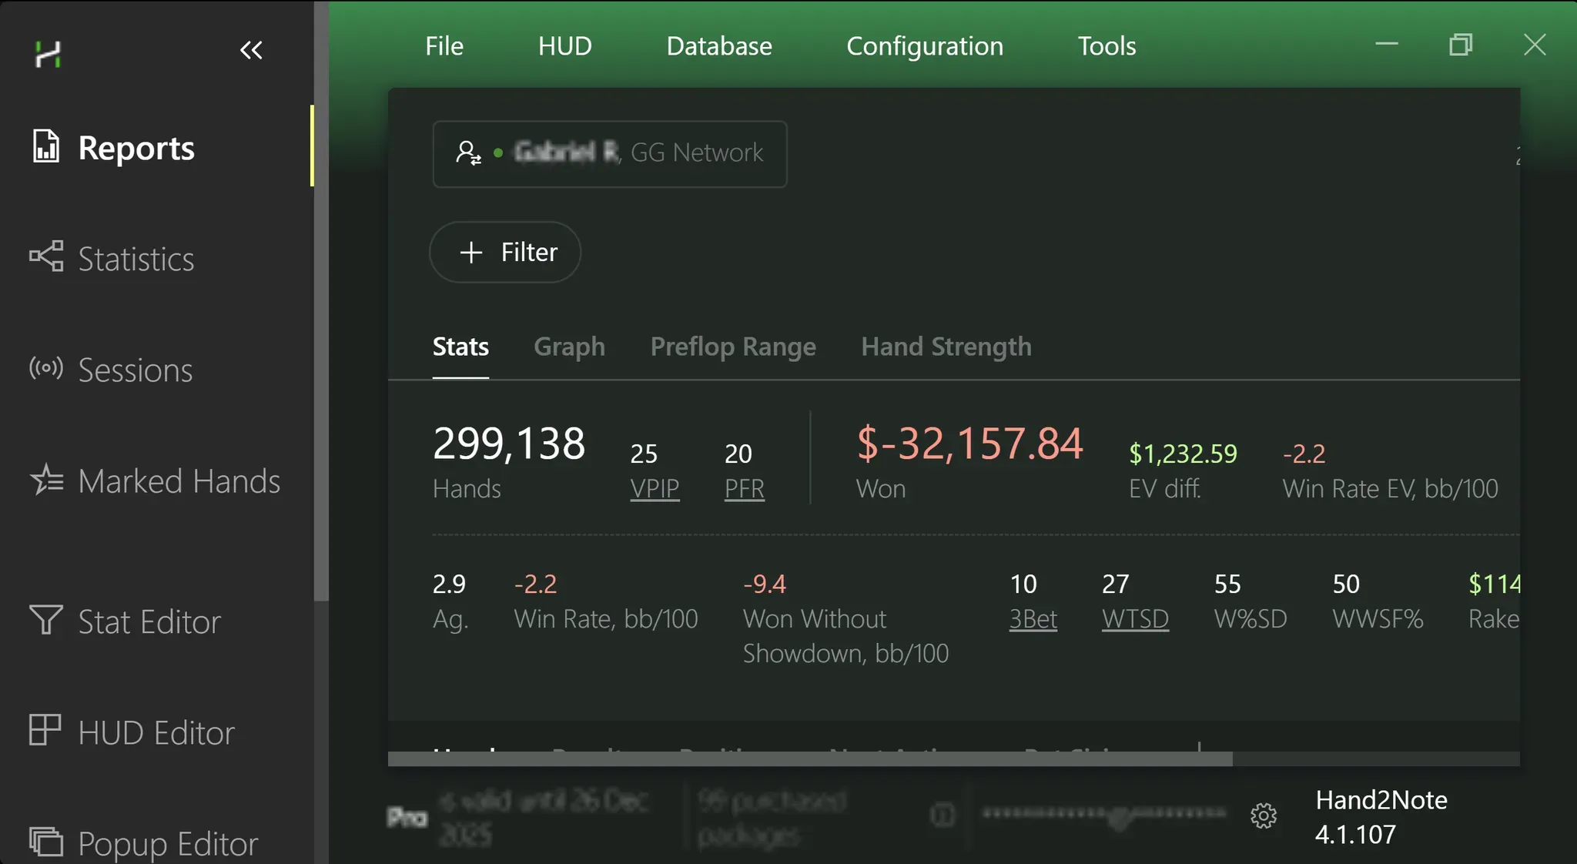Click the settings gear in status bar
Screen dimensions: 1577x864
pyautogui.click(x=1263, y=815)
